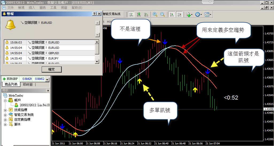The image size is (274, 146).
Task: Click alert message box scroll up arrow
Action: pos(98,23)
